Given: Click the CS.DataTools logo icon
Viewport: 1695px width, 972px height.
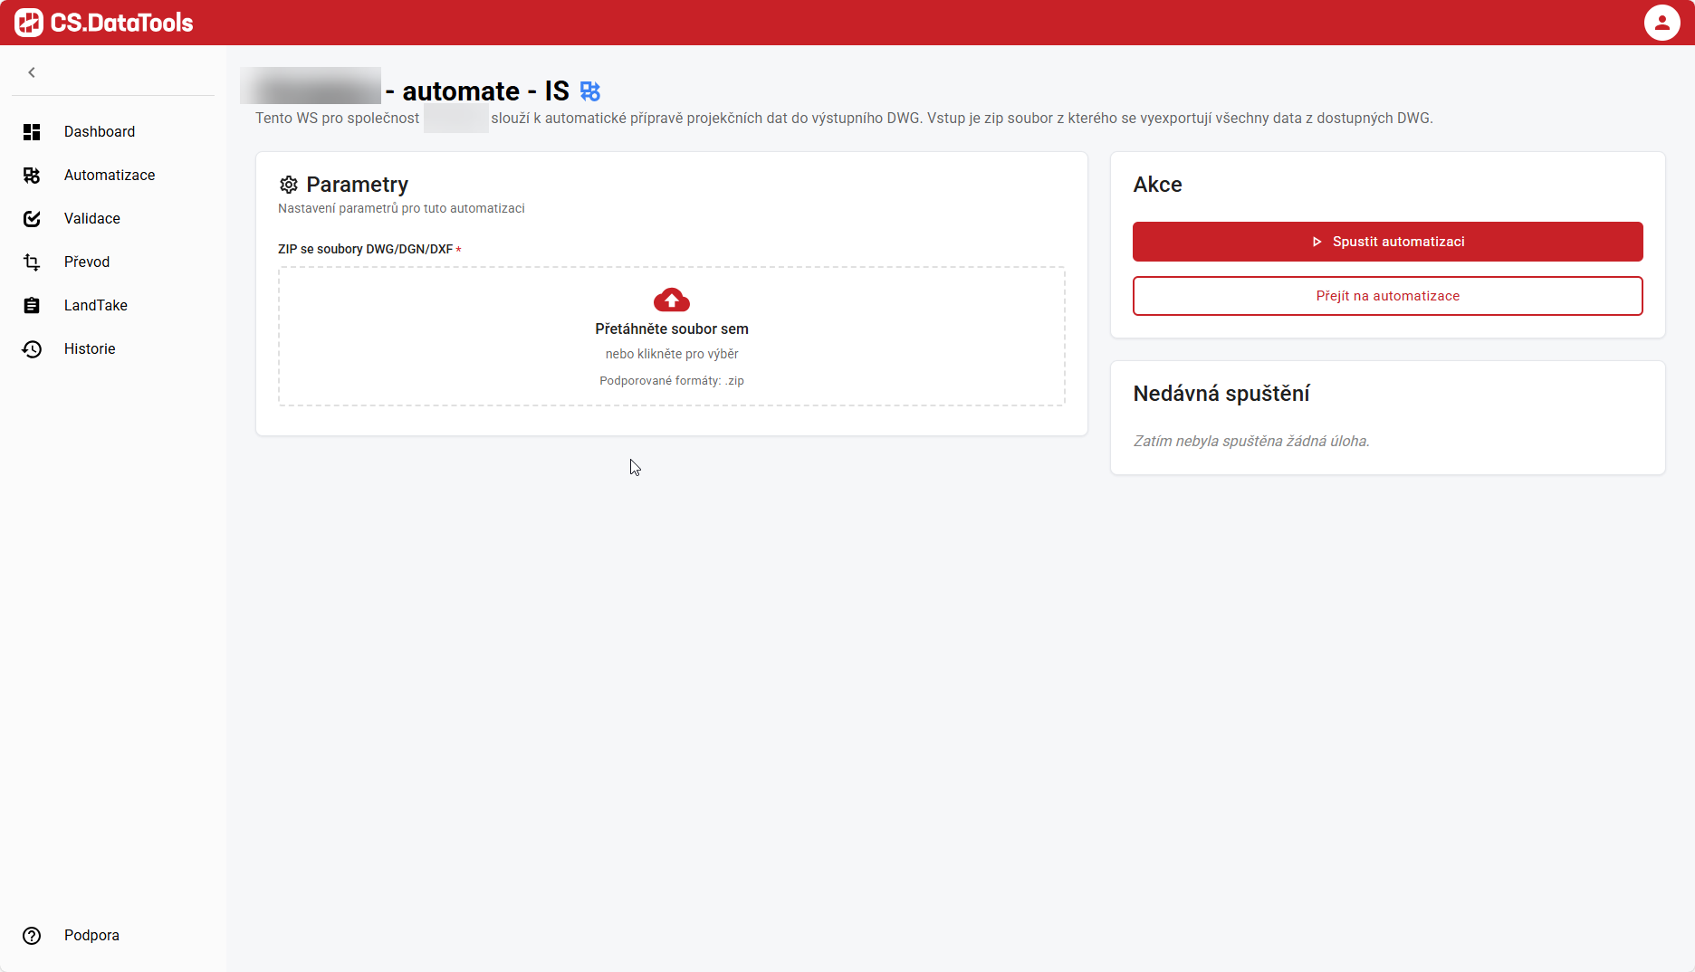Looking at the screenshot, I should 29,23.
